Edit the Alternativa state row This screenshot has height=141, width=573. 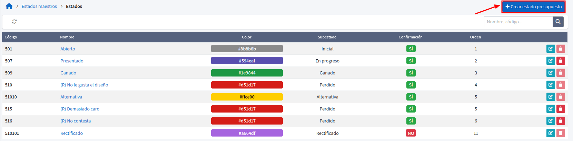point(551,97)
